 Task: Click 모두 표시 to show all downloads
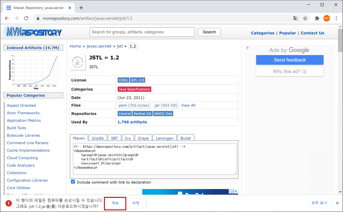point(319,203)
